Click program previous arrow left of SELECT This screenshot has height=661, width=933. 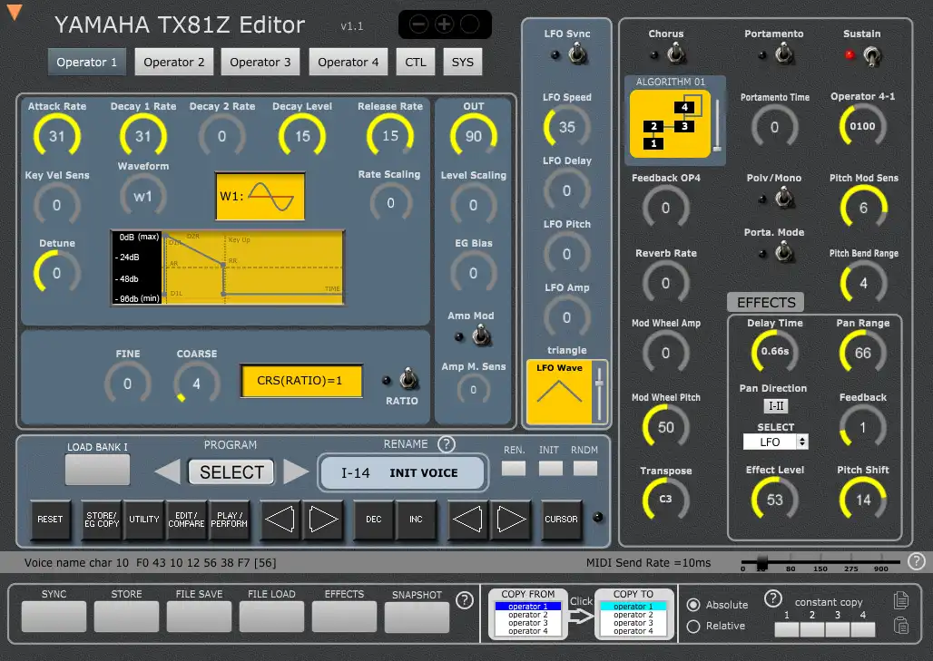167,472
